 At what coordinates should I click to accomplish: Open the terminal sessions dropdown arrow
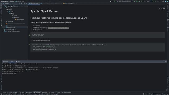[19, 62]
